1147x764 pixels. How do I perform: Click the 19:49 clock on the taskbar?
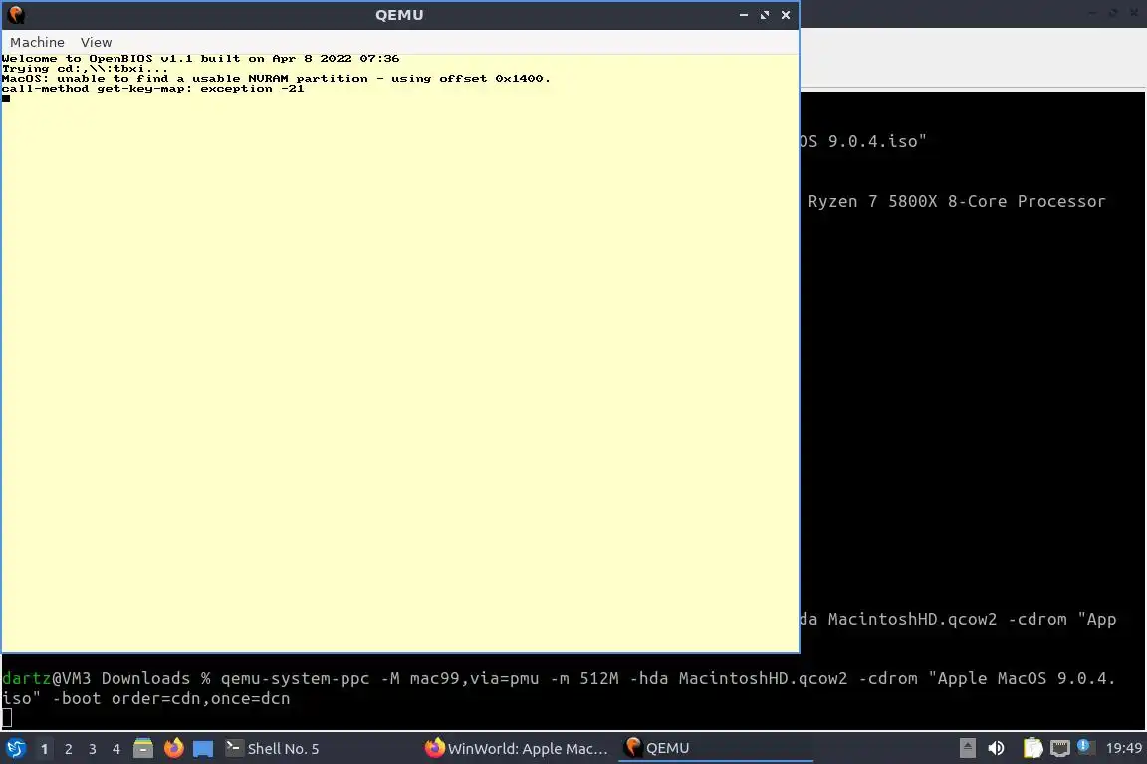[x=1123, y=748]
